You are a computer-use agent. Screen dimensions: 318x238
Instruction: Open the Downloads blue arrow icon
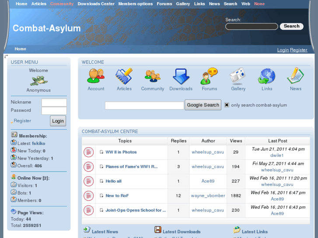[x=181, y=76]
